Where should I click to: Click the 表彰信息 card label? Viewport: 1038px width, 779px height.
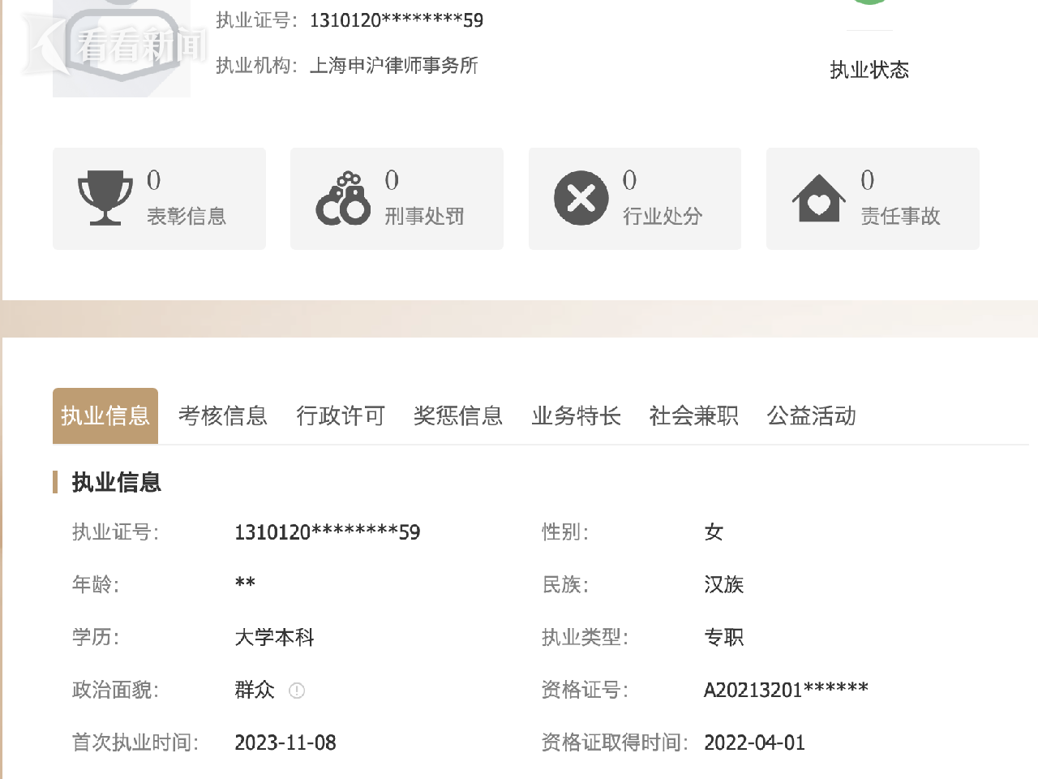pyautogui.click(x=187, y=217)
